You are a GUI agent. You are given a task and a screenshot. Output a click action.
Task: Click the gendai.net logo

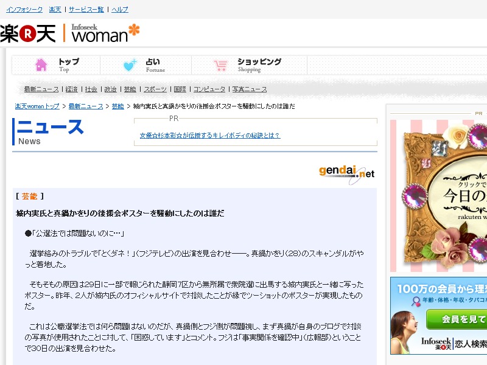click(x=346, y=174)
